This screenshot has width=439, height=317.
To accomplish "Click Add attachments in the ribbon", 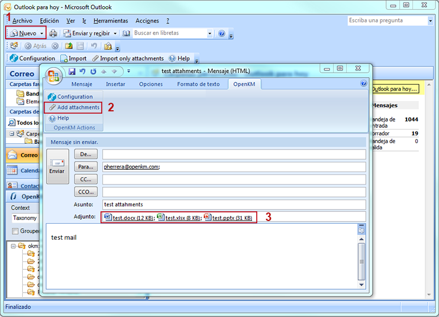I will [x=74, y=107].
